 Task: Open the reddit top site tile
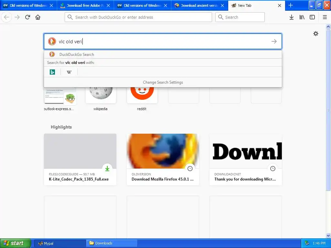click(x=142, y=99)
